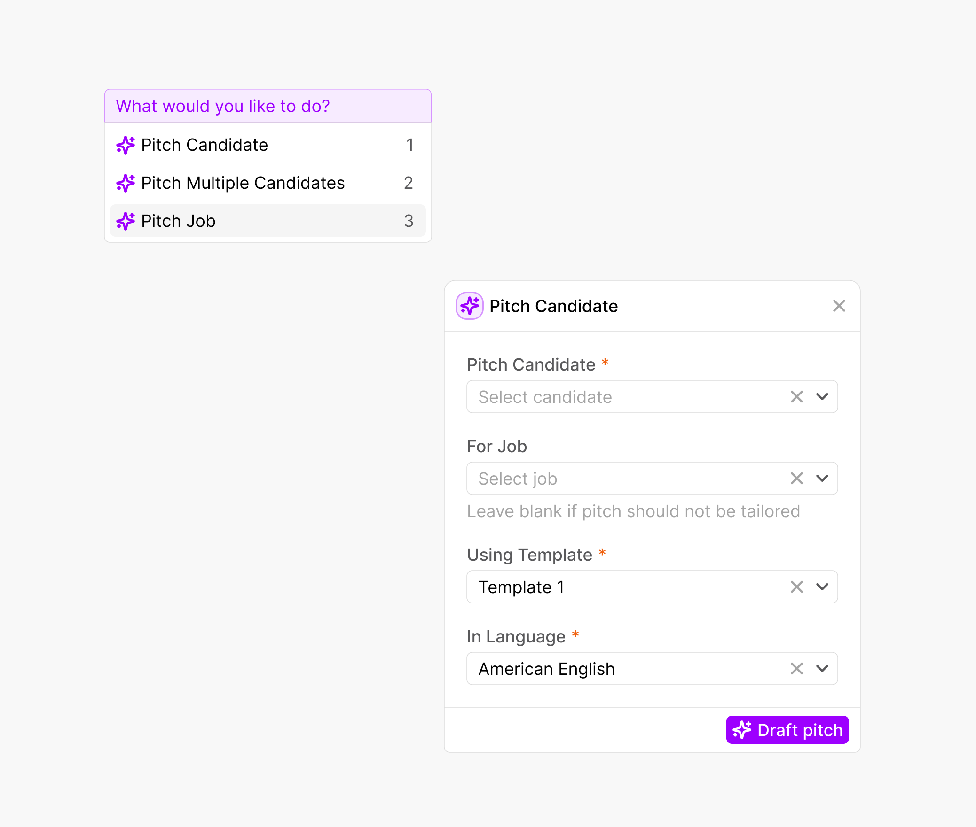The height and width of the screenshot is (827, 976).
Task: Click the sparkle icon beside Pitch Candidate option
Action: click(125, 145)
